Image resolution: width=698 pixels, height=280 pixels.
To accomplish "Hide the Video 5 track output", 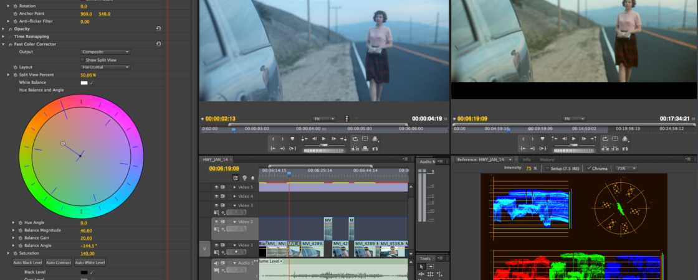I will [x=216, y=187].
